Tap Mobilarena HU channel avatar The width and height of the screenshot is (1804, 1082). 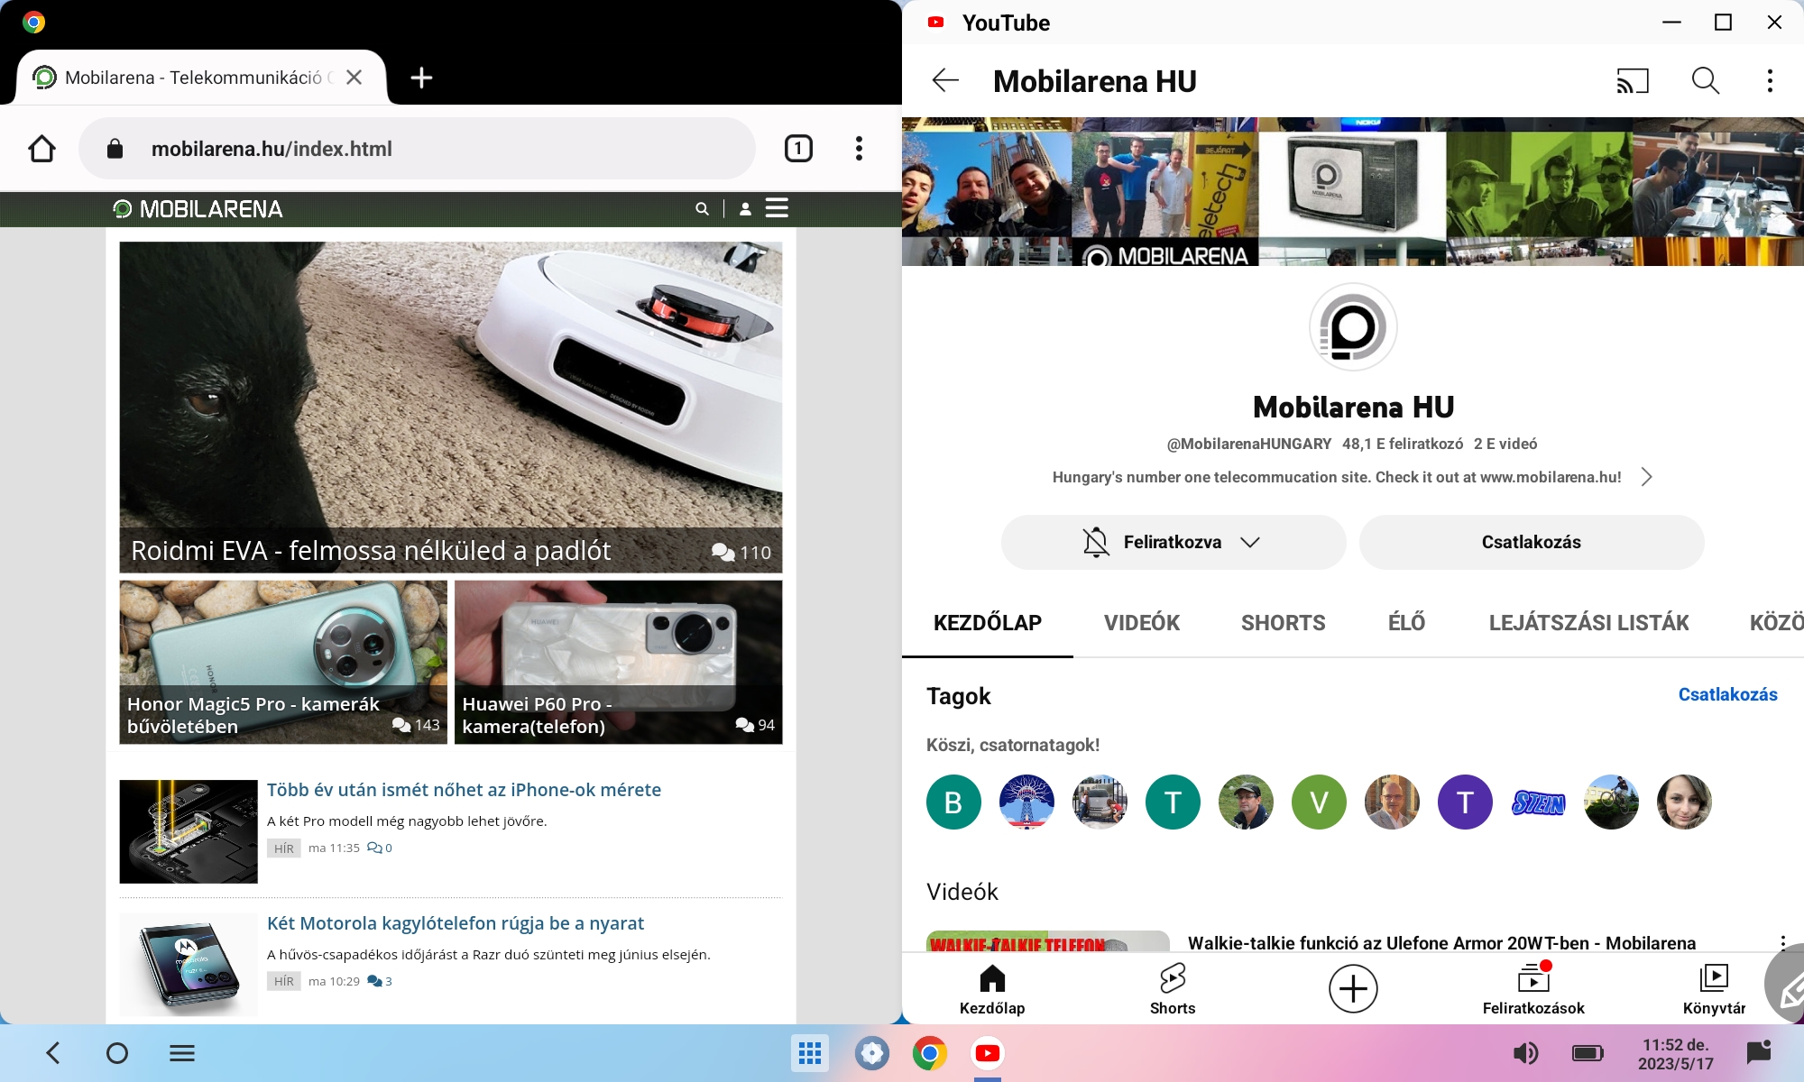coord(1353,327)
